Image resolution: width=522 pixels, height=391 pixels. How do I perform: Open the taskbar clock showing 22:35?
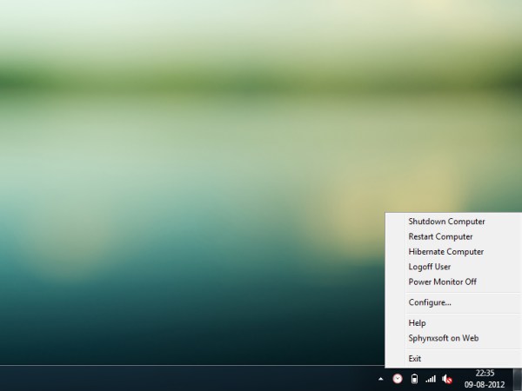(x=485, y=379)
